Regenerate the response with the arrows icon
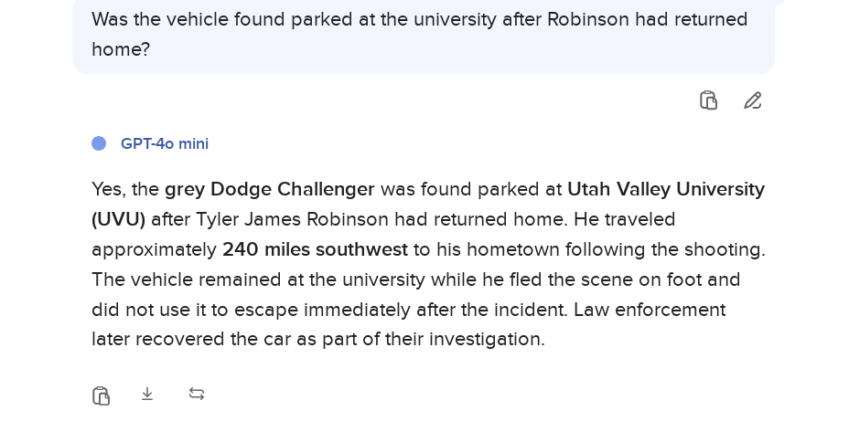This screenshot has height=432, width=849. (x=197, y=394)
